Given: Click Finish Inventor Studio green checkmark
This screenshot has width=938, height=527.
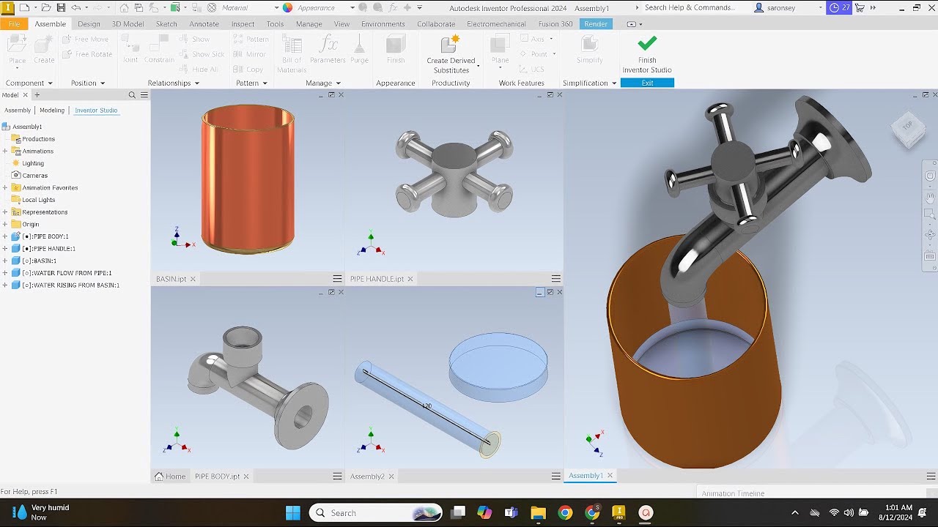Looking at the screenshot, I should pos(647,43).
